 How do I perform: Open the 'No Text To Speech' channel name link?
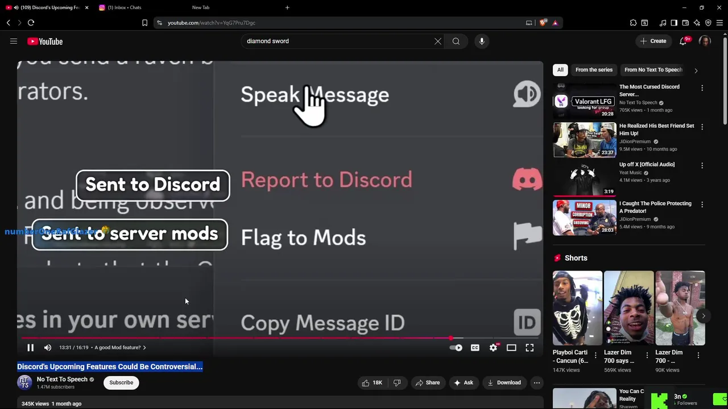(x=62, y=379)
